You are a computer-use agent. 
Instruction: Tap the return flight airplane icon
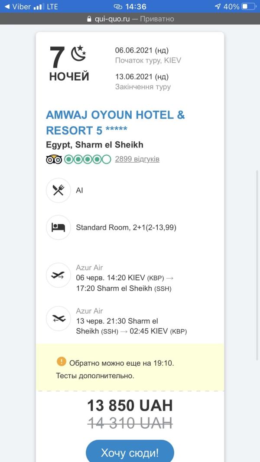click(x=58, y=318)
